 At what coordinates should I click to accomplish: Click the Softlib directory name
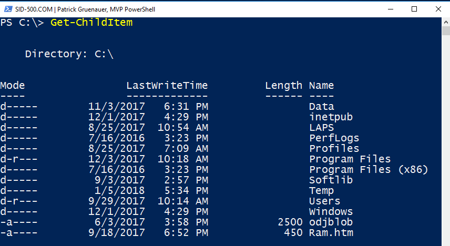click(x=331, y=180)
